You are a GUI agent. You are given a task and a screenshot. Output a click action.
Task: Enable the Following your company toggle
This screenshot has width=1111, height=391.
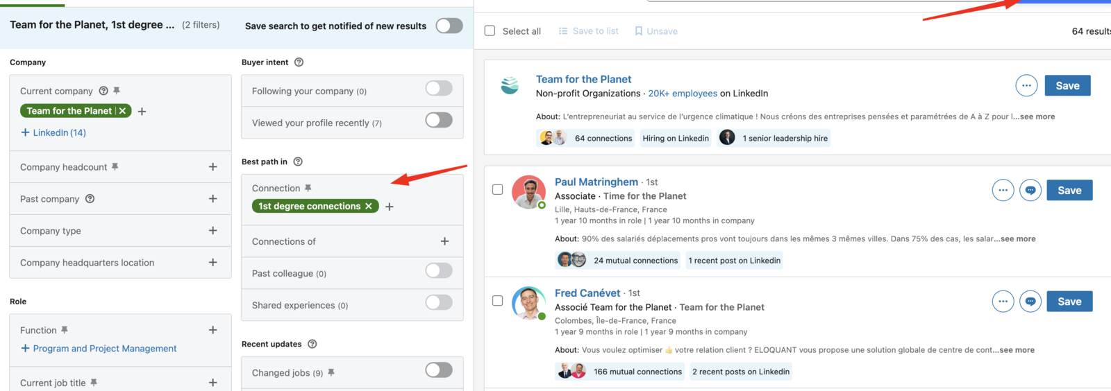pyautogui.click(x=439, y=88)
